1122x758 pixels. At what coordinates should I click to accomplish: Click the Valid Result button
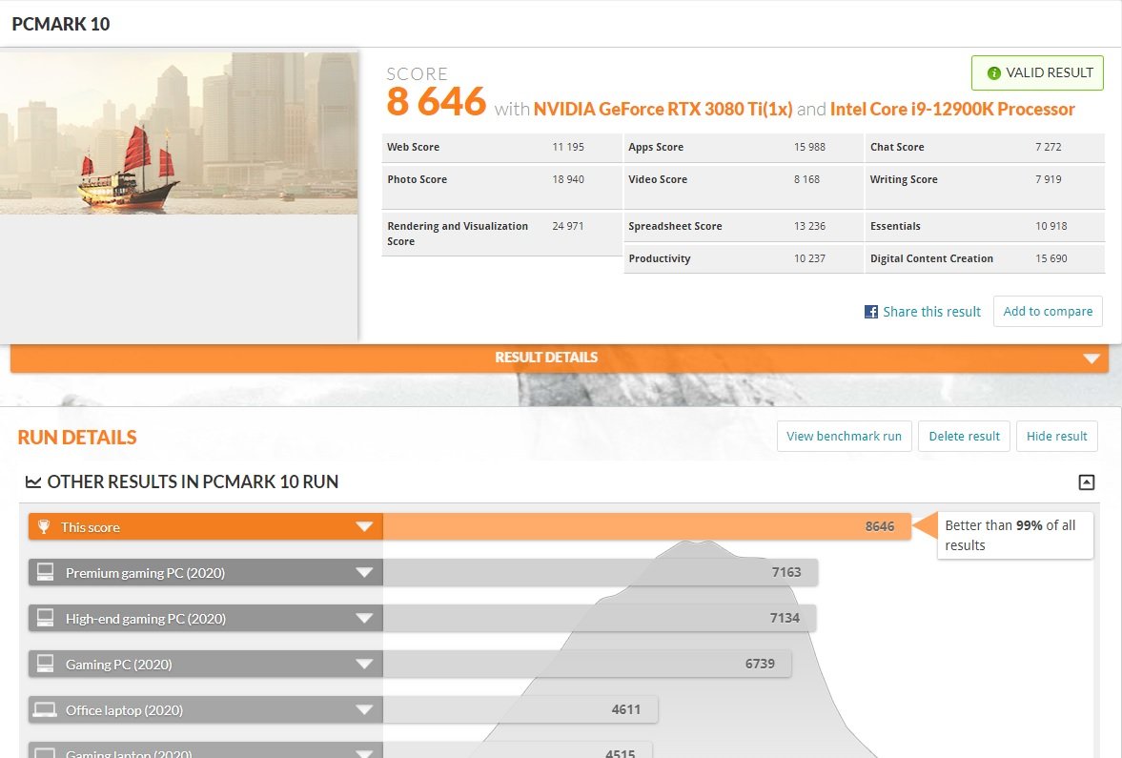tap(1037, 73)
